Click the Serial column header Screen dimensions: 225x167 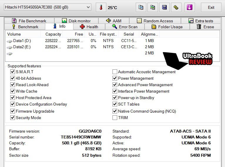click(129, 34)
